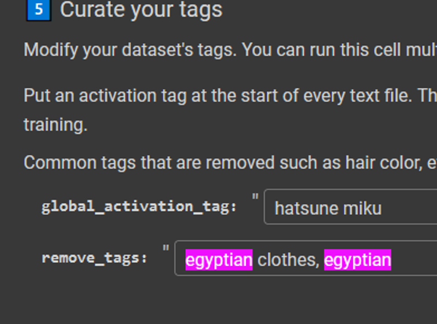Click the global_activation_tag parameter label
437x324 pixels.
tap(139, 207)
